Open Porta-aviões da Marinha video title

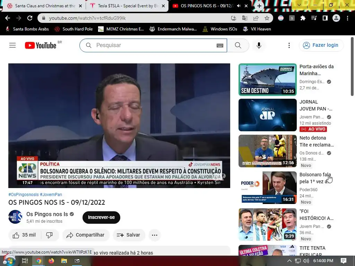pyautogui.click(x=317, y=70)
